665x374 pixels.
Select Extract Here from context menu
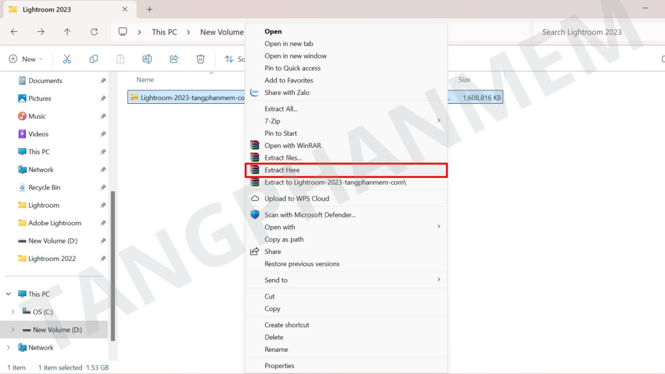pos(282,170)
